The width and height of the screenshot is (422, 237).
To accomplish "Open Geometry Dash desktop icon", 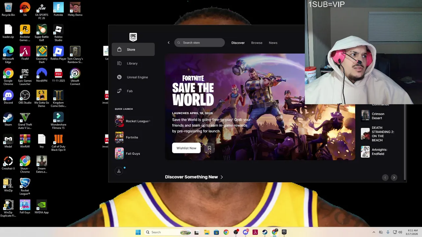I will (42, 55).
